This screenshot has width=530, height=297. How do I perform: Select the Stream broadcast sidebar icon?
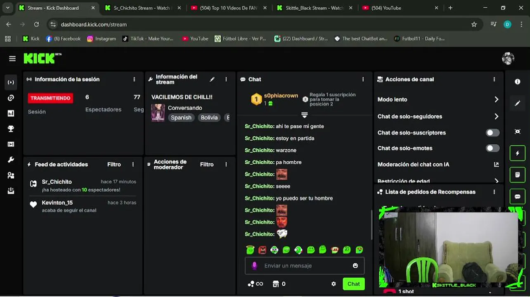11,82
